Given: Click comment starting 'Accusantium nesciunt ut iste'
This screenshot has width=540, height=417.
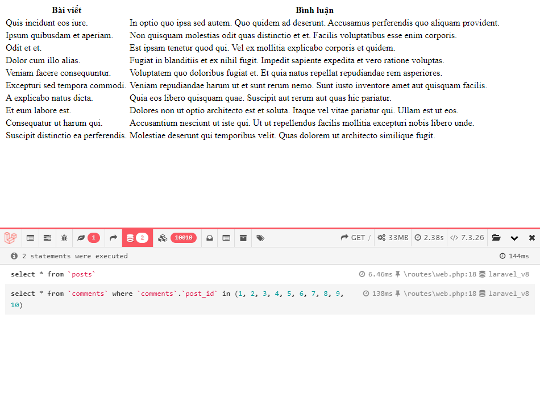Looking at the screenshot, I should tap(302, 123).
